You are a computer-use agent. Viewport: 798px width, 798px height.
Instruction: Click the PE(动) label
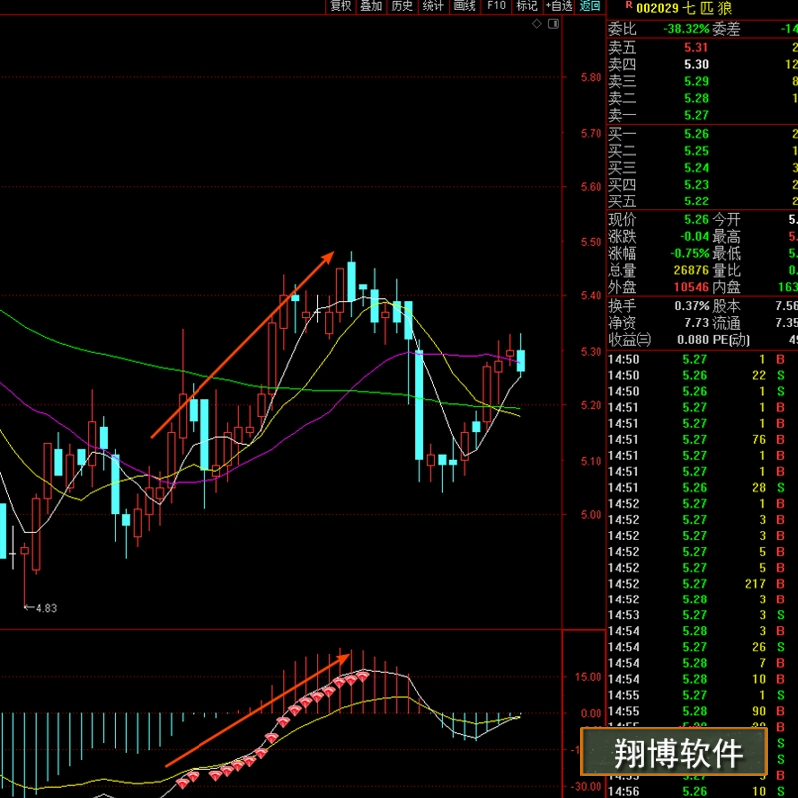[731, 340]
